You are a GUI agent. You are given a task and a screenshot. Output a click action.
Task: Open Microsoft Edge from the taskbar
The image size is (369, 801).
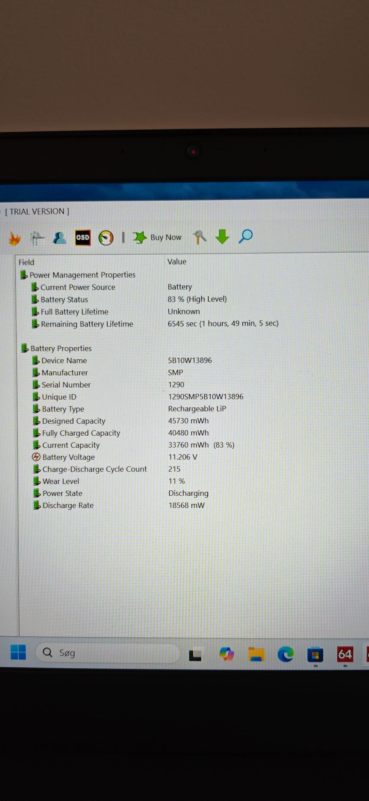286,654
